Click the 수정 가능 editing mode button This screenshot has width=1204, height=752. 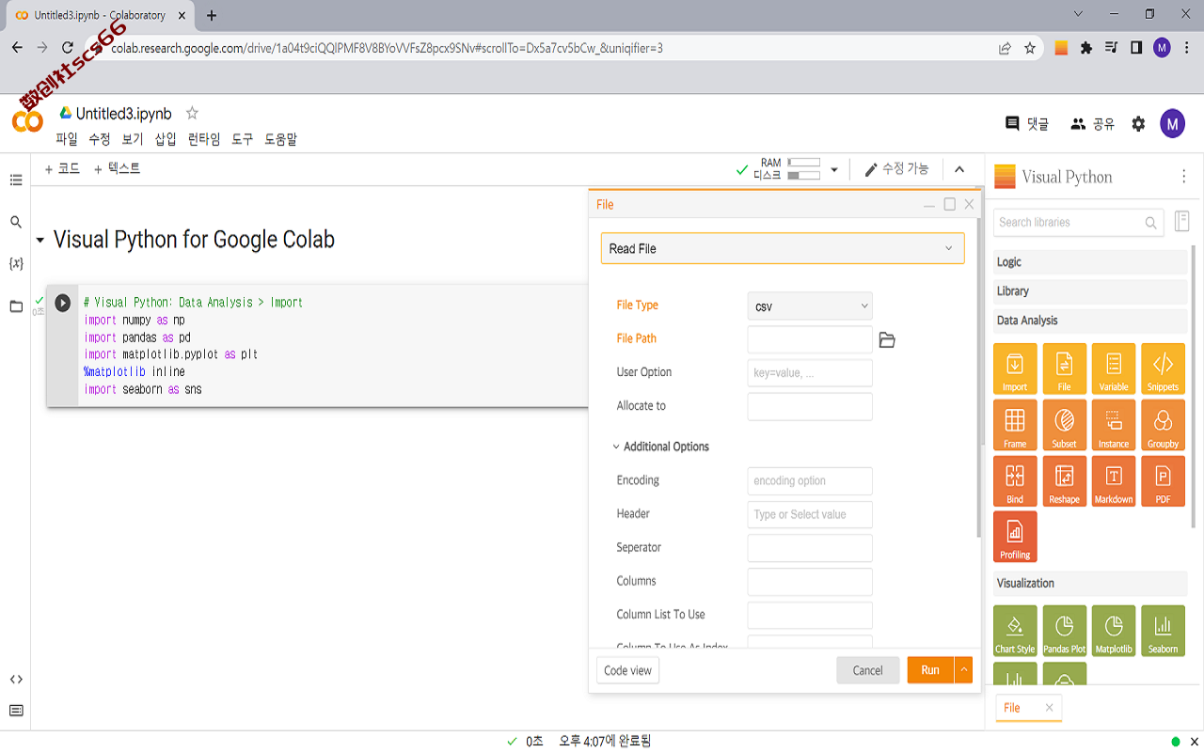click(x=896, y=169)
